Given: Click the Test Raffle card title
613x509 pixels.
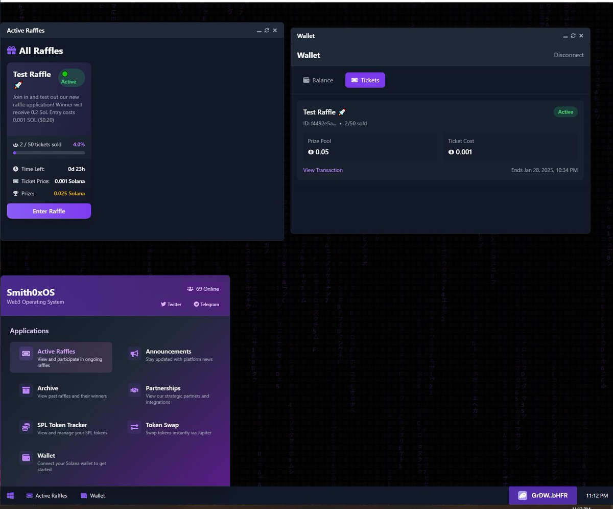Looking at the screenshot, I should pyautogui.click(x=32, y=79).
